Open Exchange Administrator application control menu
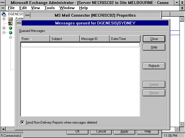The width and height of the screenshot is (185, 138). coord(3,3)
